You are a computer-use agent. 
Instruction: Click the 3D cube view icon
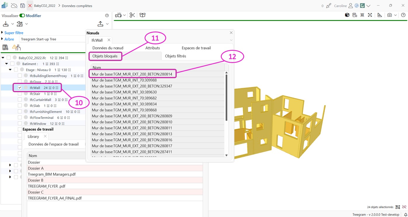pyautogui.click(x=347, y=15)
